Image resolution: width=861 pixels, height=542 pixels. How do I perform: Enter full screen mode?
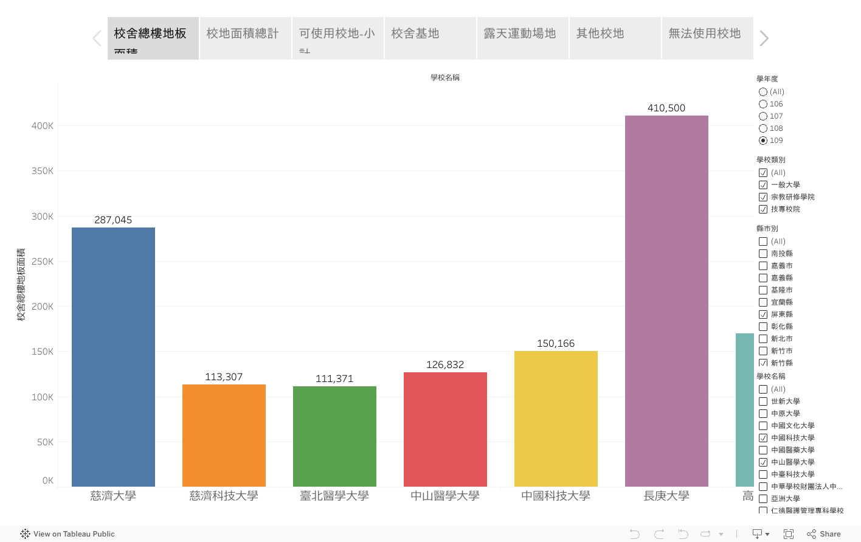click(789, 534)
